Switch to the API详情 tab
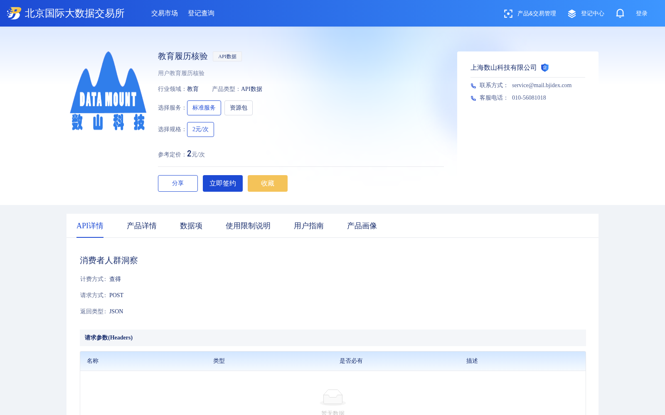The height and width of the screenshot is (415, 665). (x=90, y=226)
